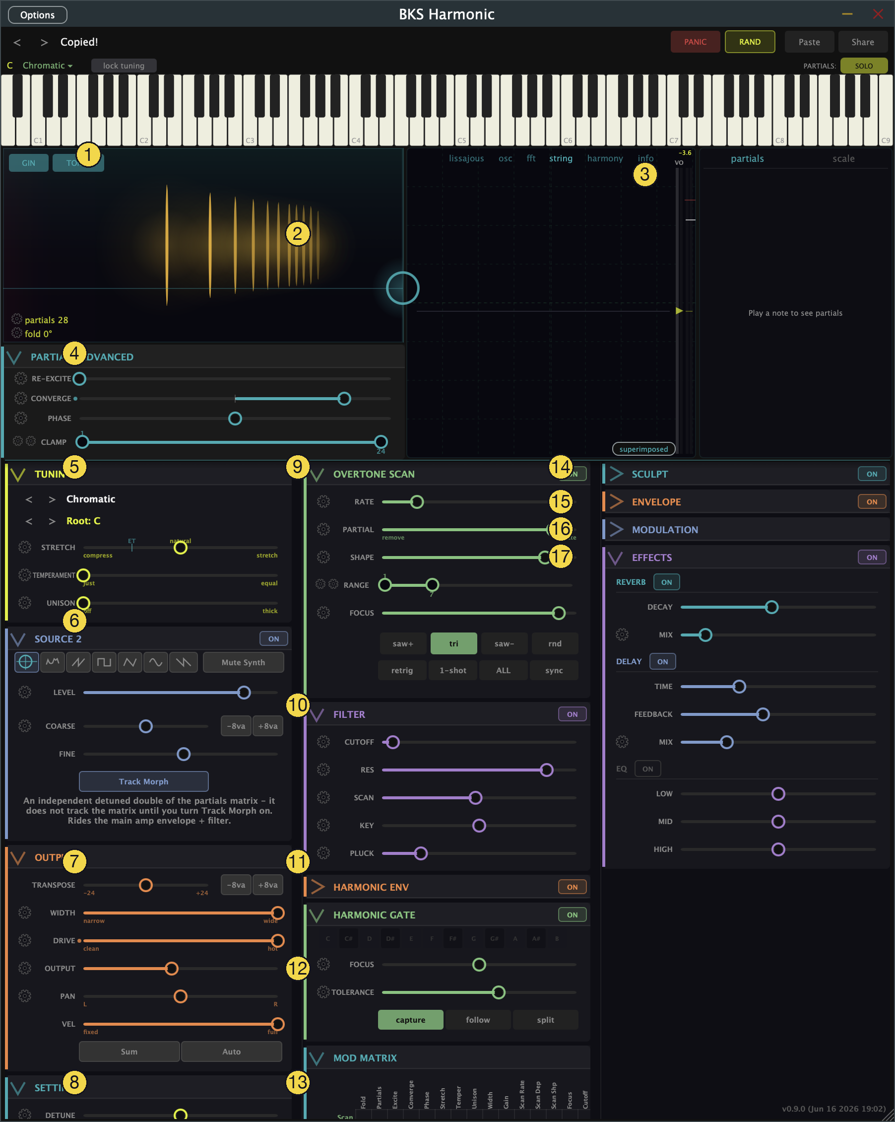895x1122 pixels.
Task: Select the triangle waveform icon in Source 2
Action: (130, 662)
